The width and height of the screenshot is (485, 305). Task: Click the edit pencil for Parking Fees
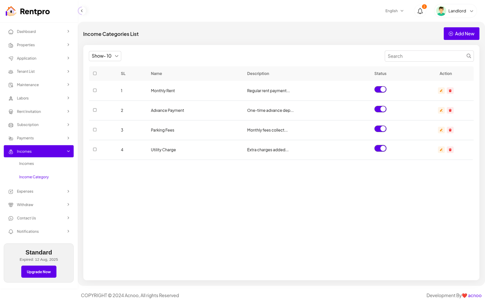tap(441, 130)
